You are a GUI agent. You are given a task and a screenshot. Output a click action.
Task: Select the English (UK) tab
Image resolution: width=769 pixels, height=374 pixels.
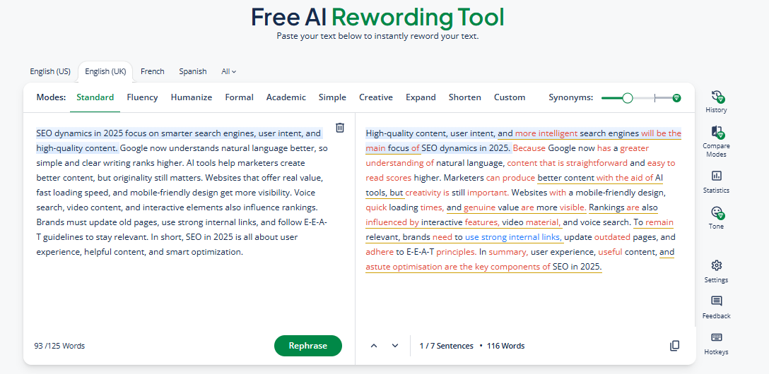[x=105, y=71]
